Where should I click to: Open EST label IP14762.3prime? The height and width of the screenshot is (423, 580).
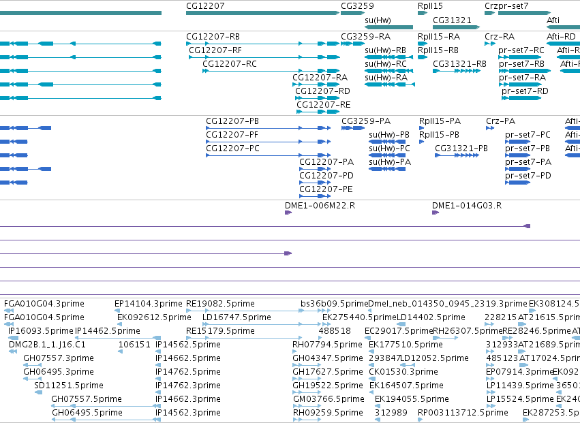click(x=188, y=386)
